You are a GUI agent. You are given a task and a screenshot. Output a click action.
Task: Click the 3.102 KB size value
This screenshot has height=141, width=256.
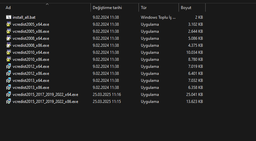click(x=196, y=24)
